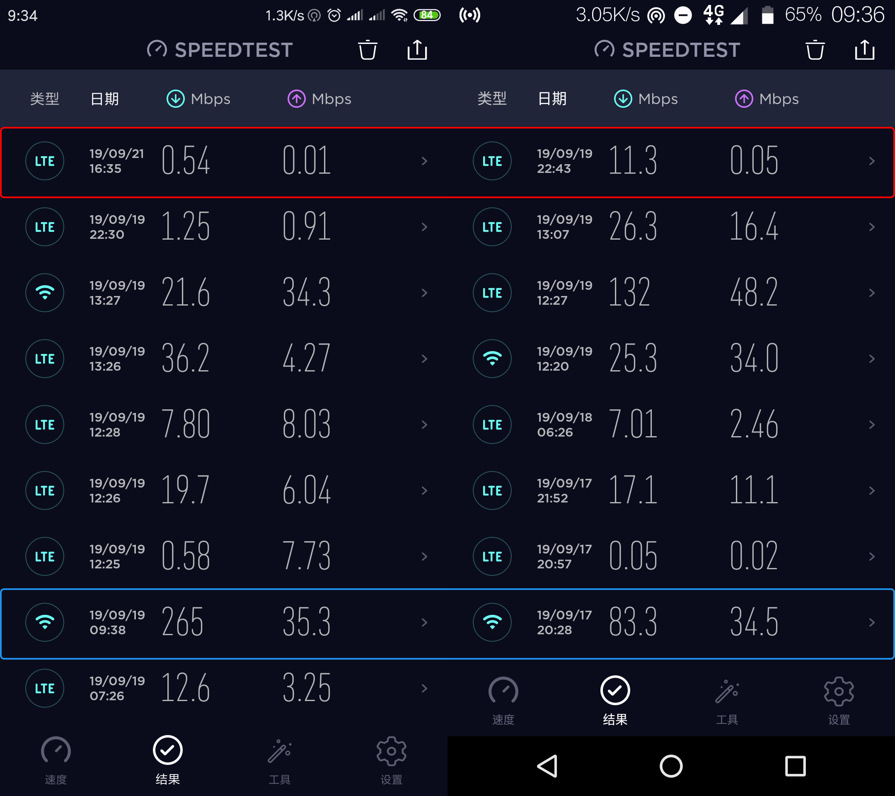Tap the share icon in right phone header
This screenshot has width=895, height=796.
pyautogui.click(x=865, y=49)
